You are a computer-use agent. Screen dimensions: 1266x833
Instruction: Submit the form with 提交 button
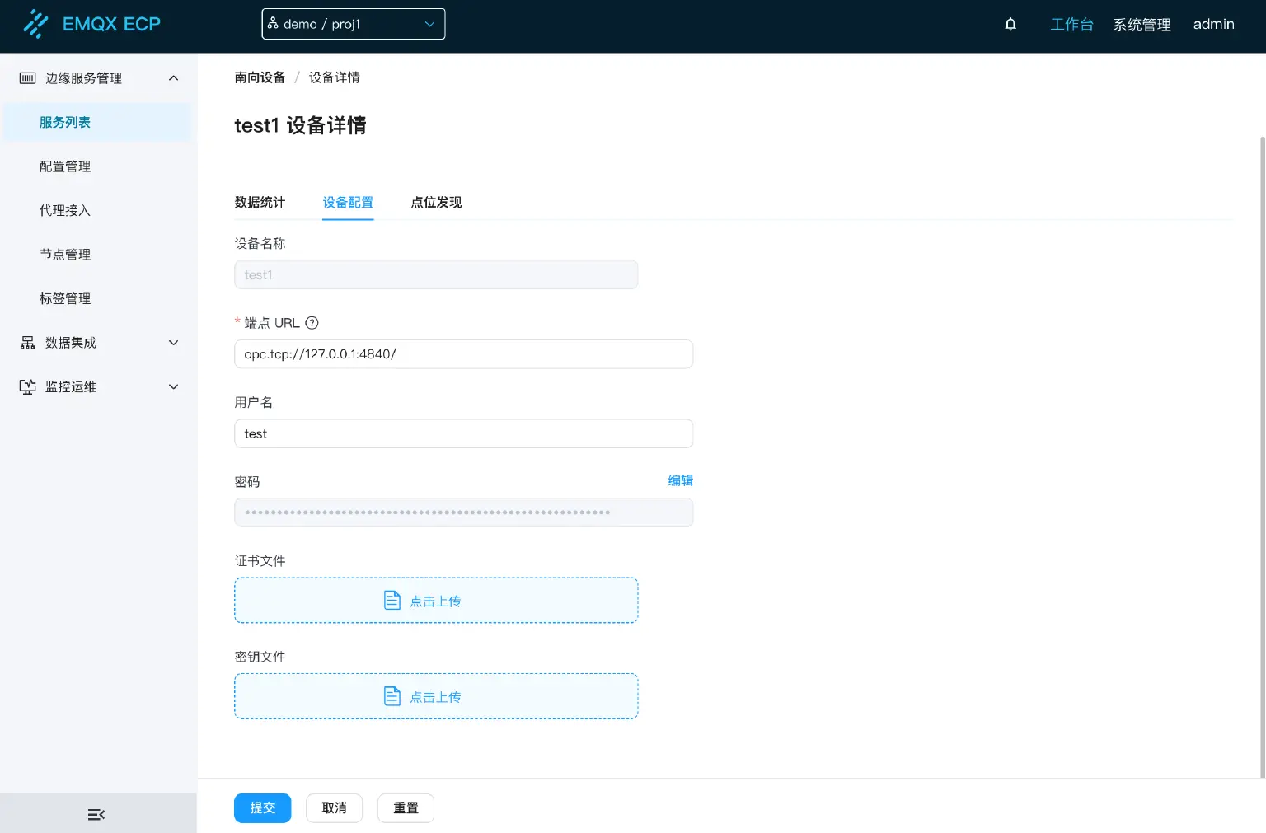coord(262,807)
